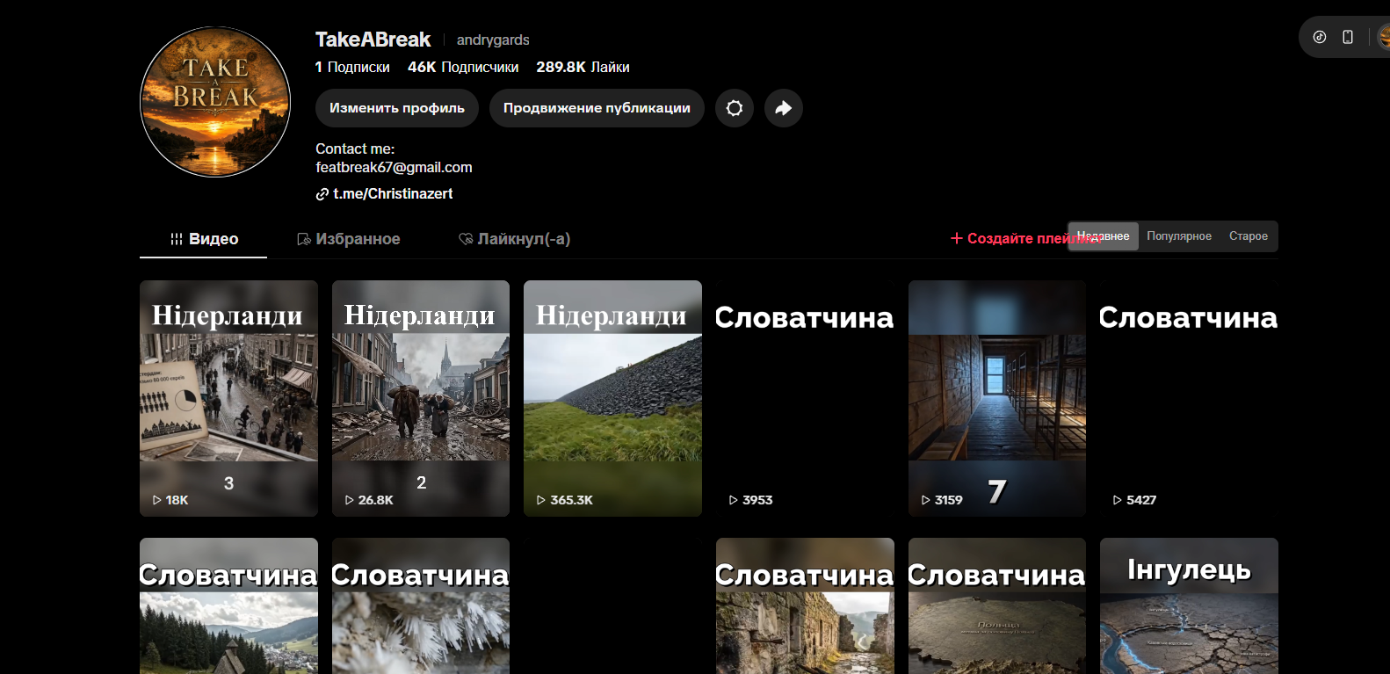Image resolution: width=1390 pixels, height=674 pixels.
Task: Play the barracks video with 3159 views
Action: coord(997,398)
